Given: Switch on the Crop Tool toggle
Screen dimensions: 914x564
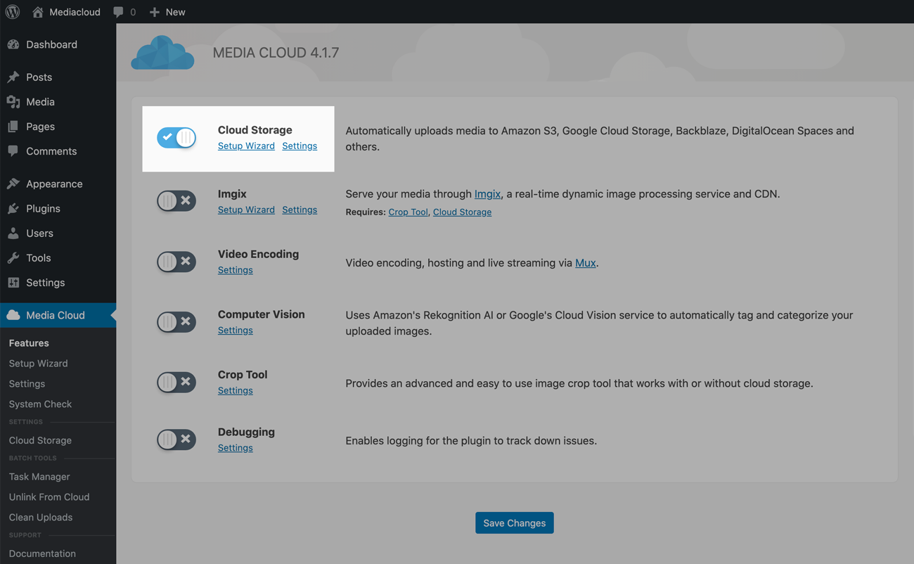Looking at the screenshot, I should pos(176,382).
